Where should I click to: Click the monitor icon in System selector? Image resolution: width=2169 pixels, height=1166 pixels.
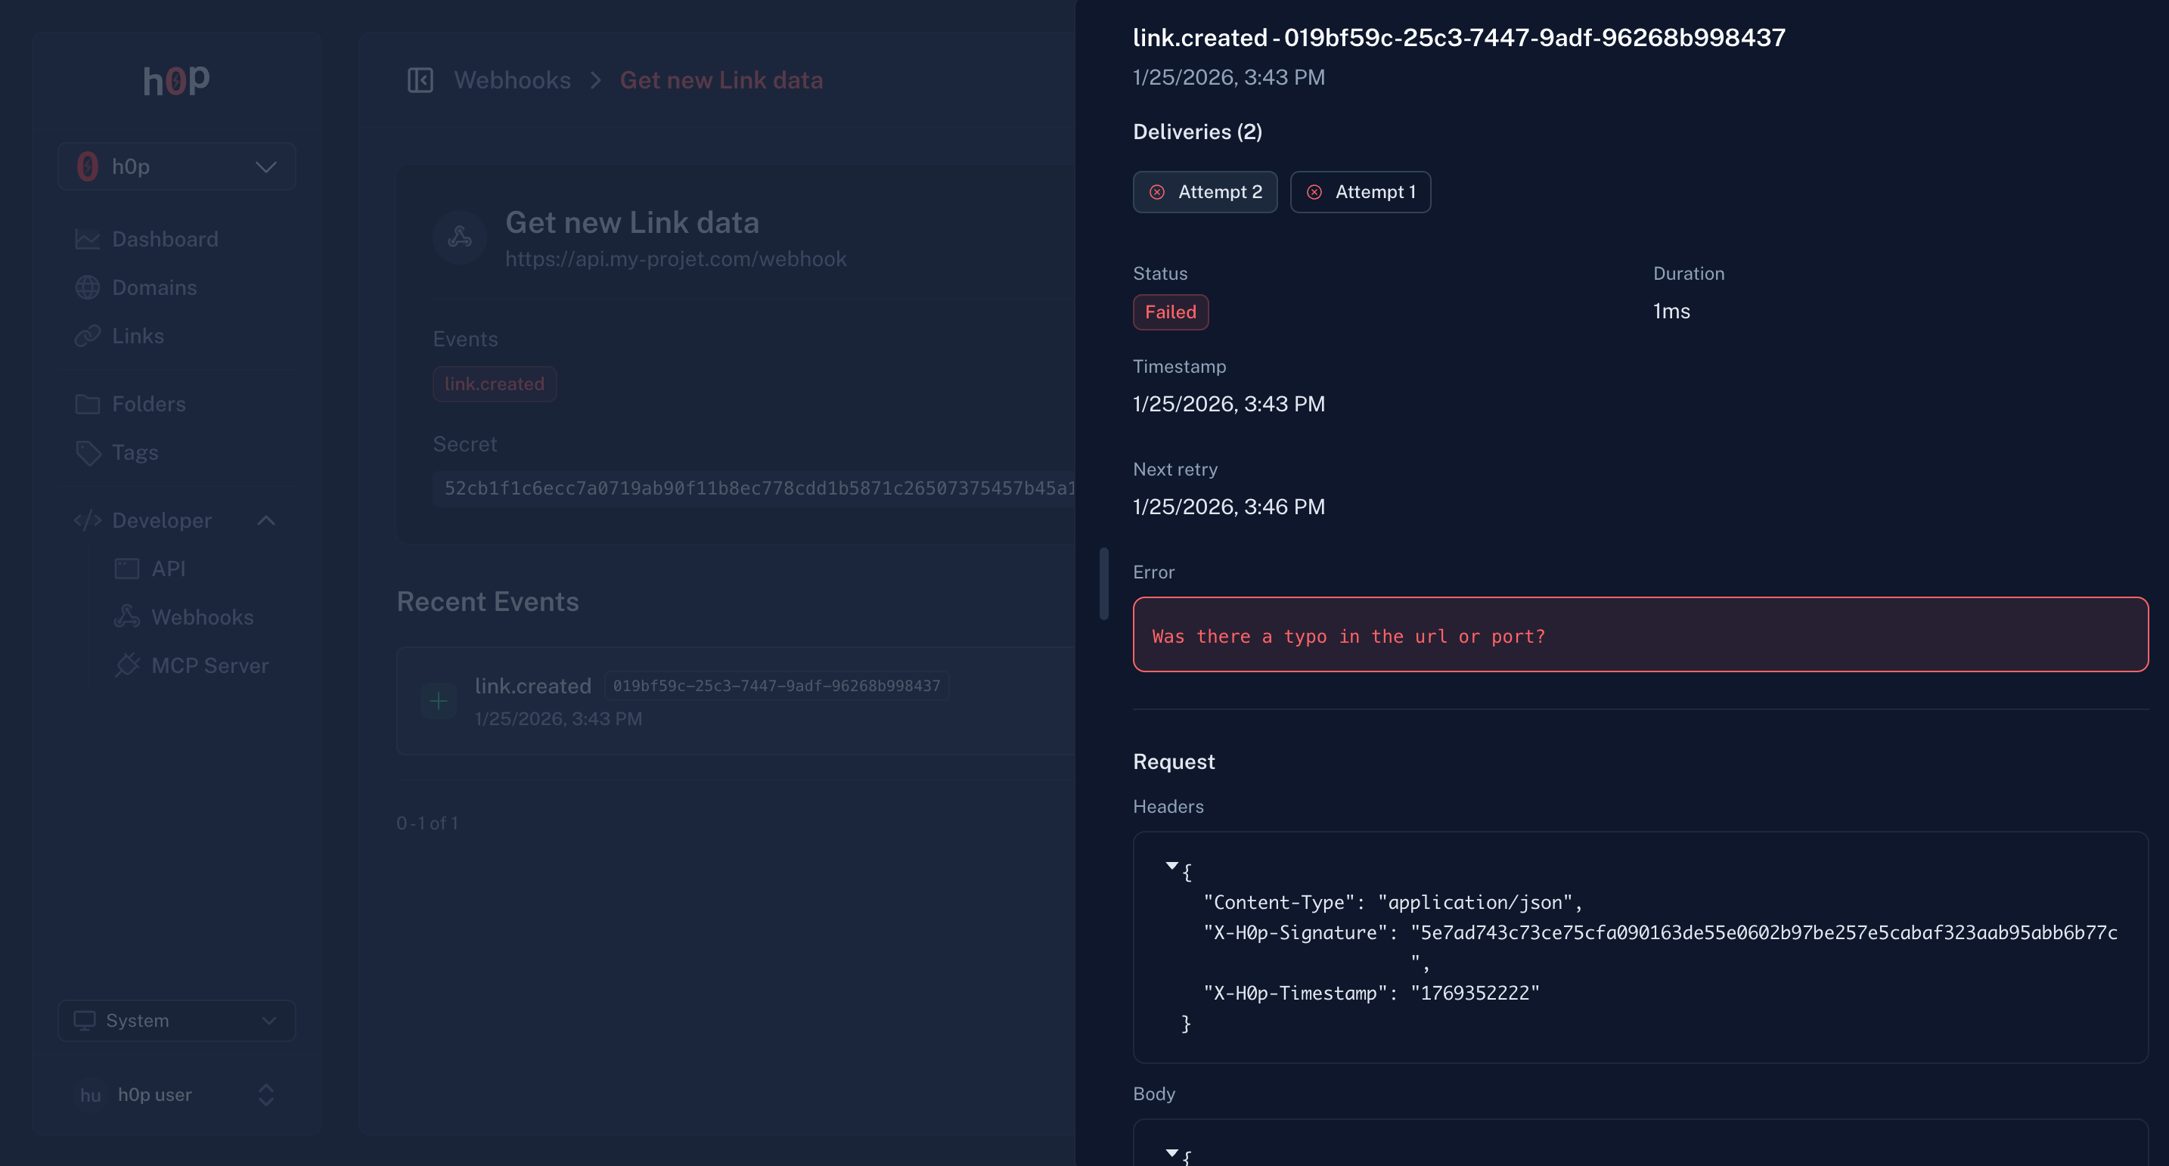84,1020
